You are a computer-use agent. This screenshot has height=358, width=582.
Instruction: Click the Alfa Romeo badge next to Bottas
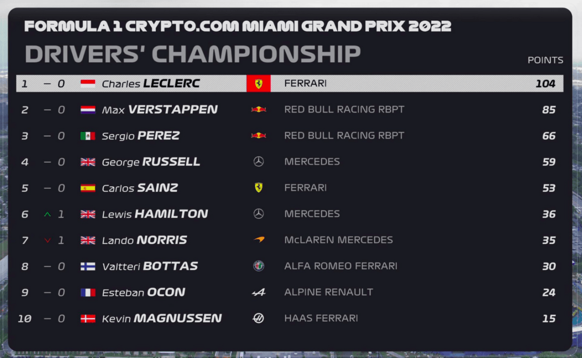[259, 266]
